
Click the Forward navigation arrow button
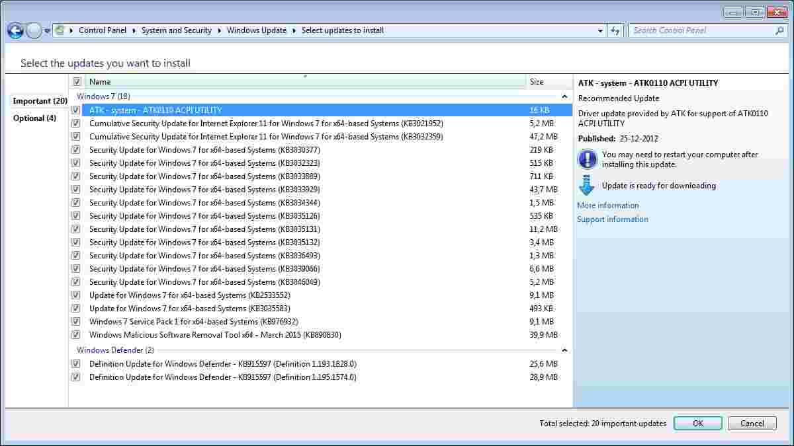[x=34, y=30]
